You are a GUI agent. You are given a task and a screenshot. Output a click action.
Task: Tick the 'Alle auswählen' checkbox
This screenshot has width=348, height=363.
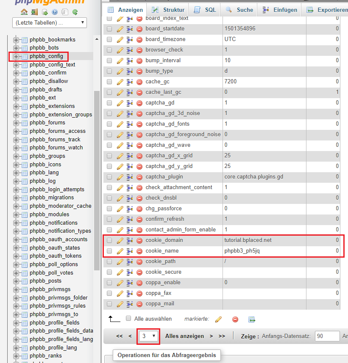click(x=128, y=319)
